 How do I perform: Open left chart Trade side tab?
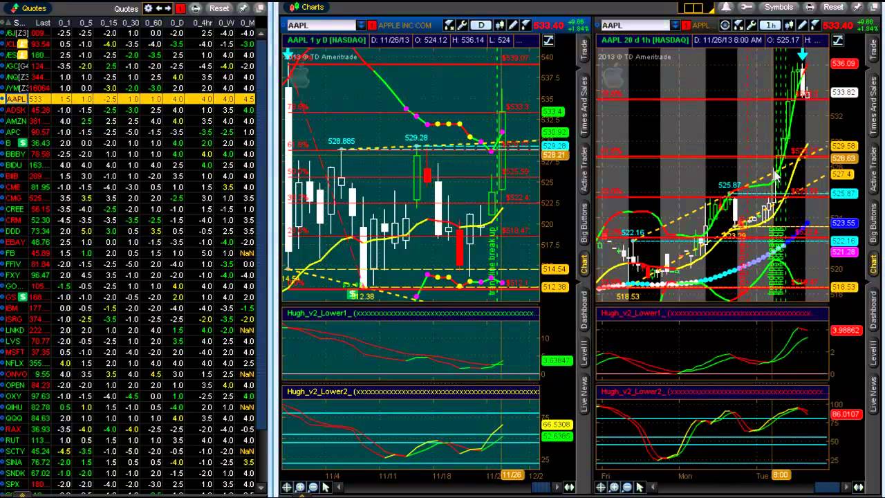[584, 50]
